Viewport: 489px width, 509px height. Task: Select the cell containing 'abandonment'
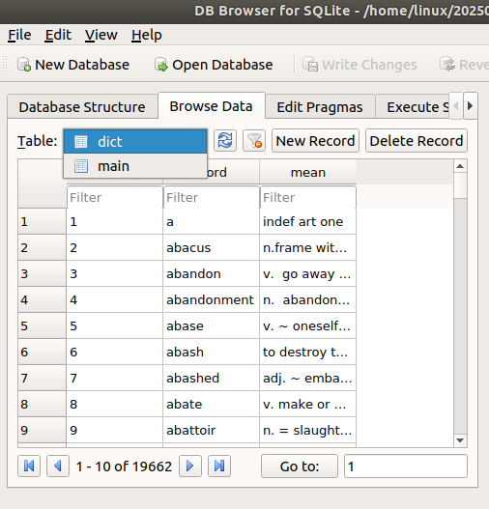coord(212,299)
